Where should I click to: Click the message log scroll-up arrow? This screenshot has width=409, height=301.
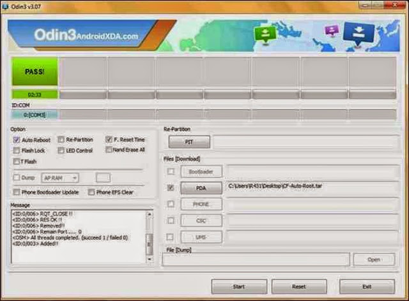[150, 214]
